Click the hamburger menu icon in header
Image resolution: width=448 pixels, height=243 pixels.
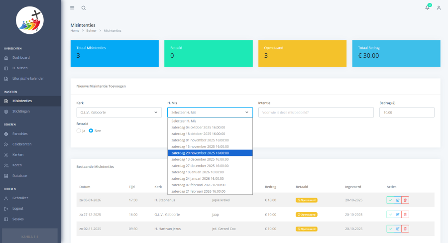point(72,7)
